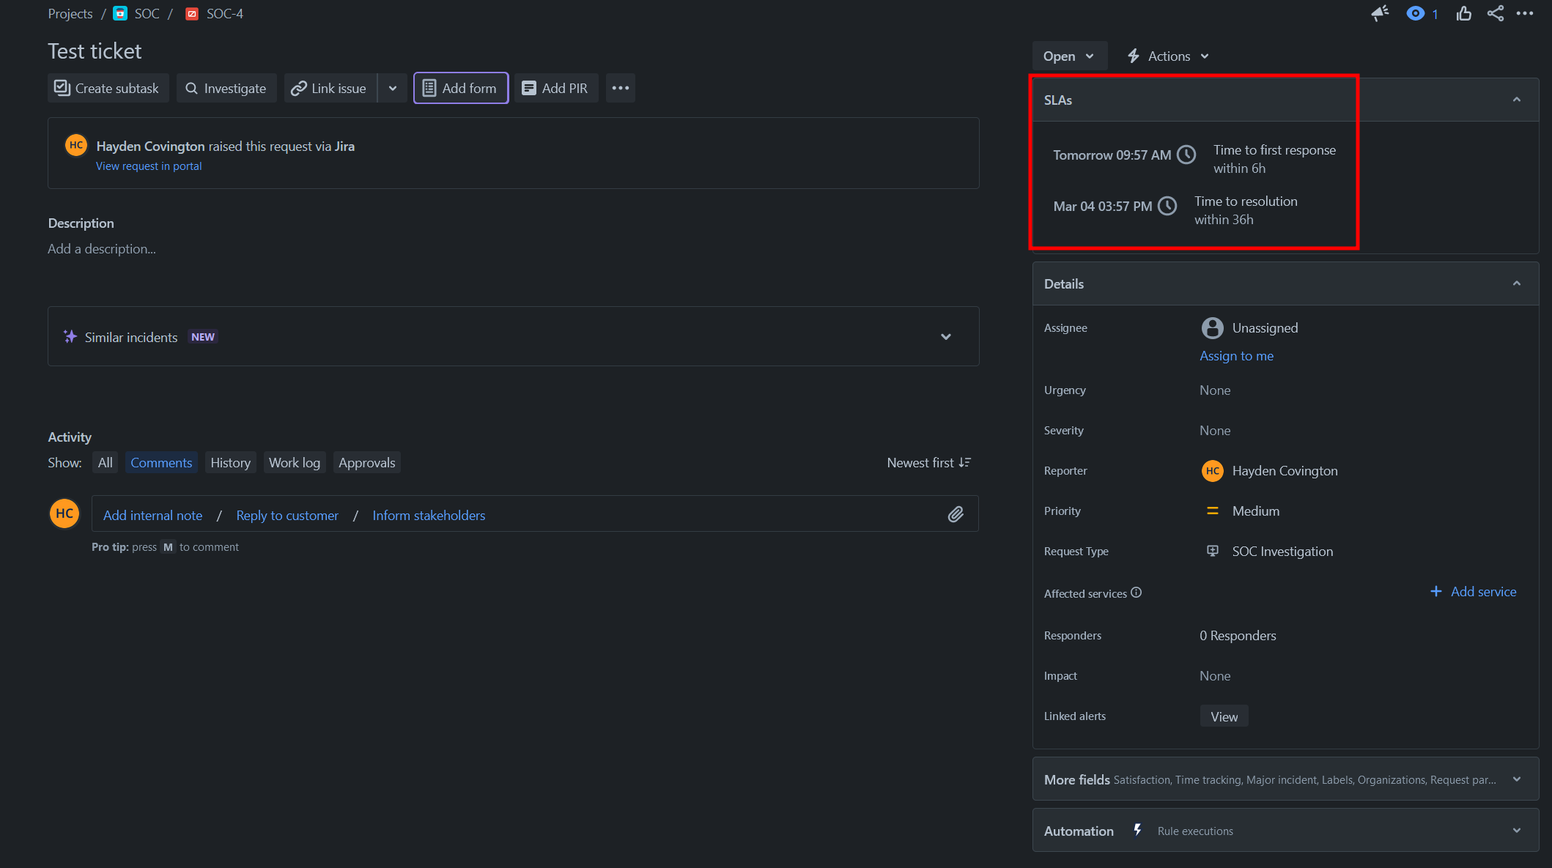Toggle the watch eye icon

pyautogui.click(x=1415, y=13)
